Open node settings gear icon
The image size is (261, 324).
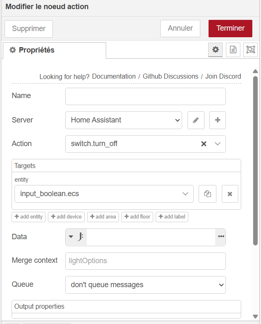(215, 50)
